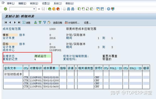Click the 计划货币... button

pyautogui.click(x=72, y=23)
